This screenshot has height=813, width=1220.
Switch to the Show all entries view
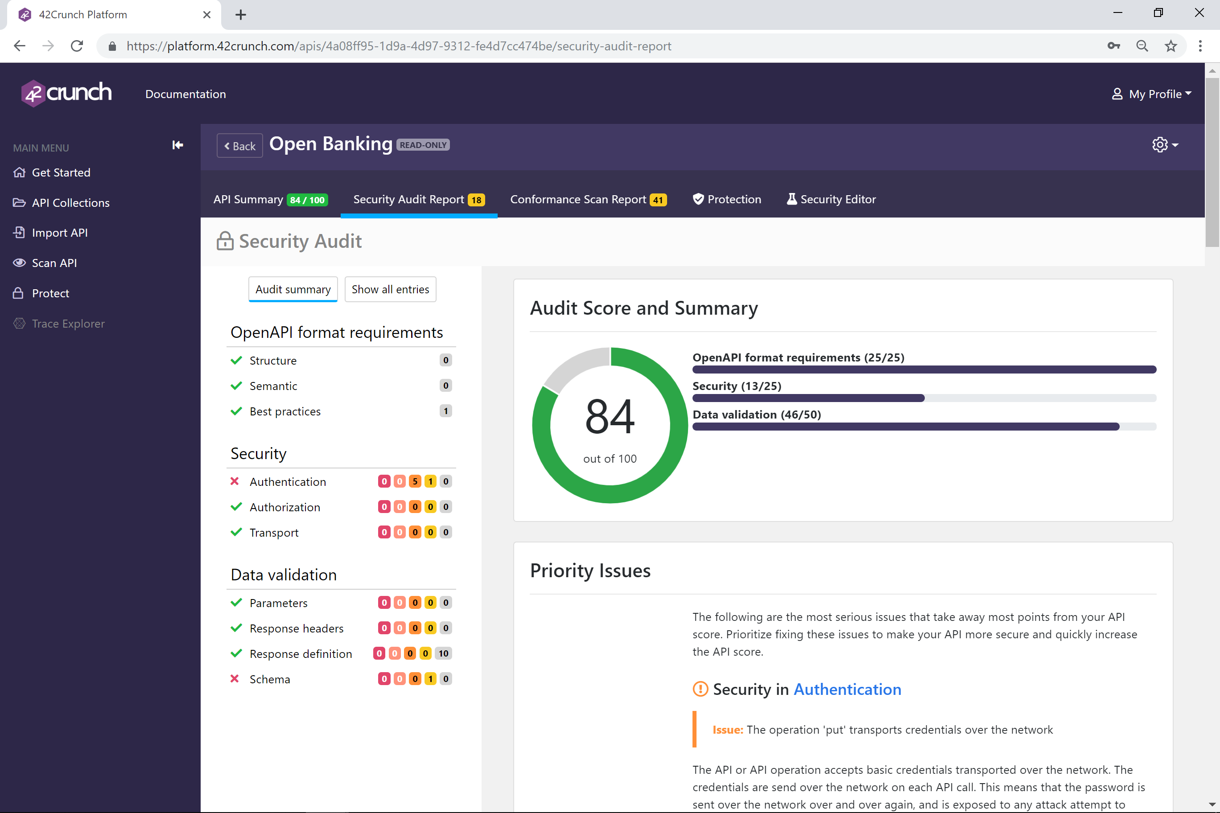coord(390,289)
